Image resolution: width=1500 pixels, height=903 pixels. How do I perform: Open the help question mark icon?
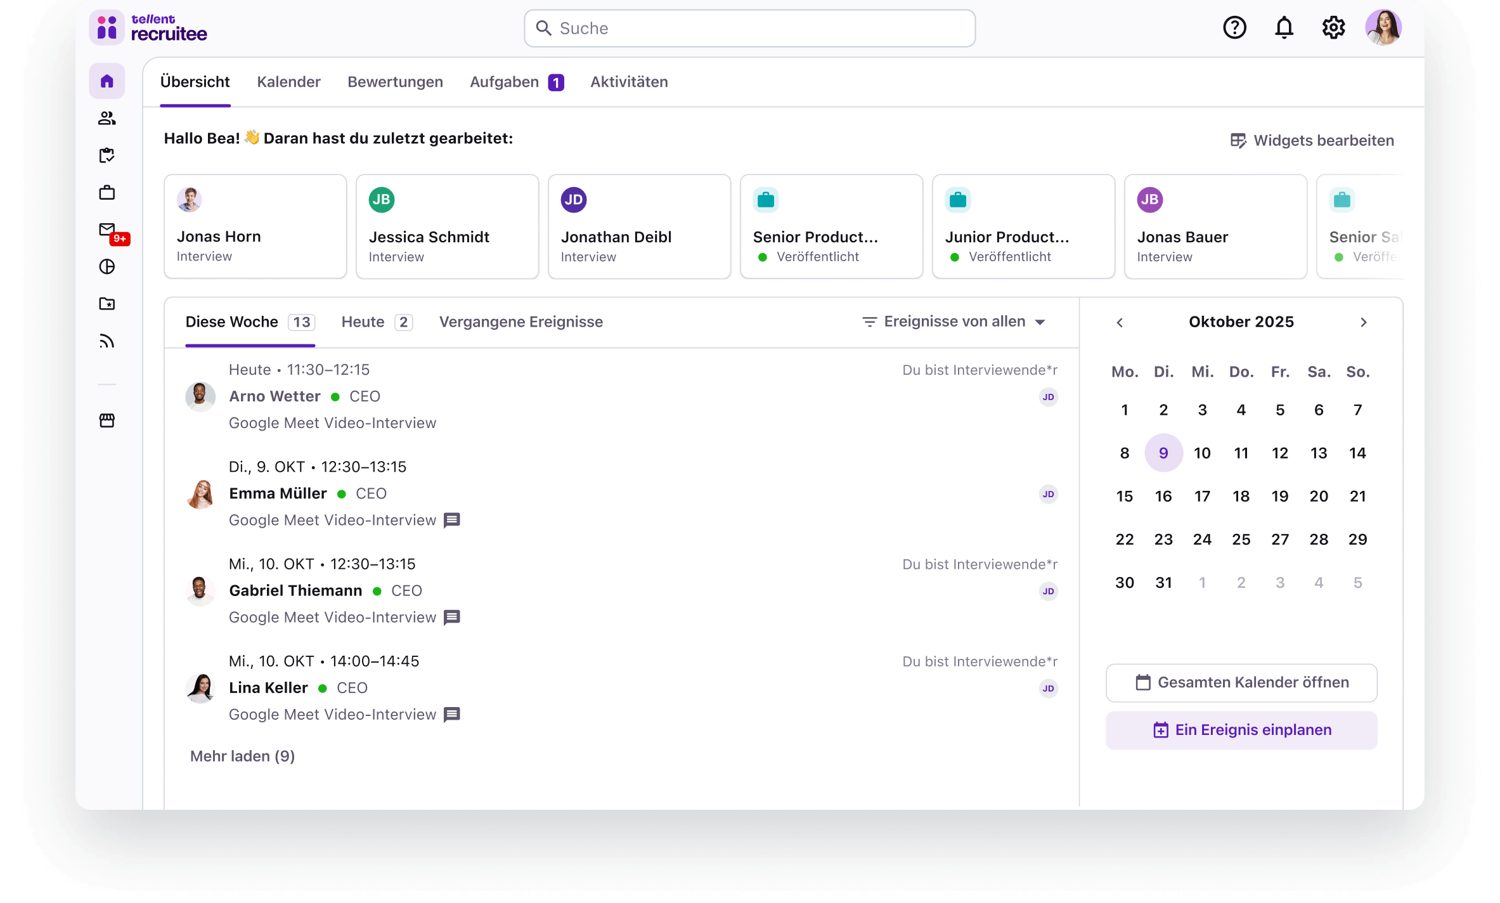(x=1234, y=28)
